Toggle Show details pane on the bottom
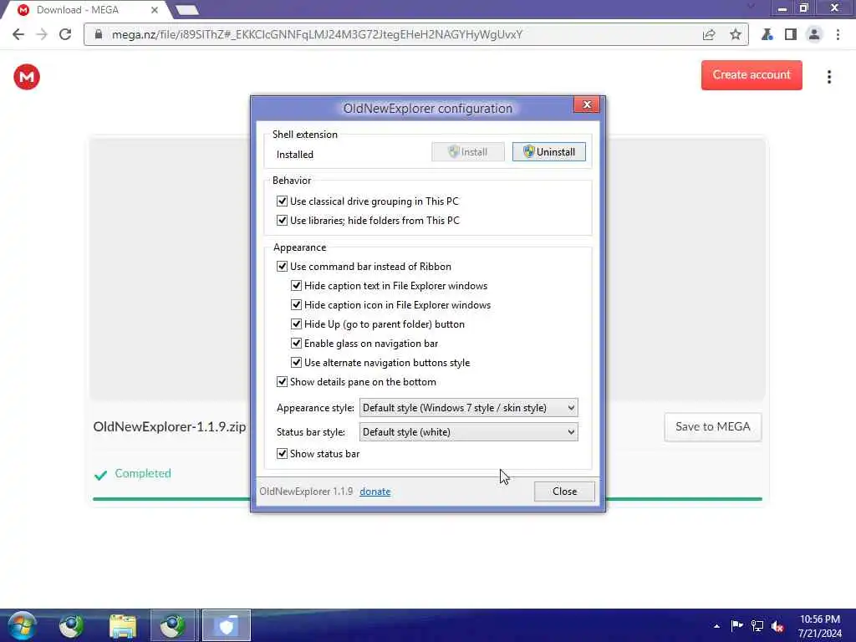The image size is (856, 642). 282,381
